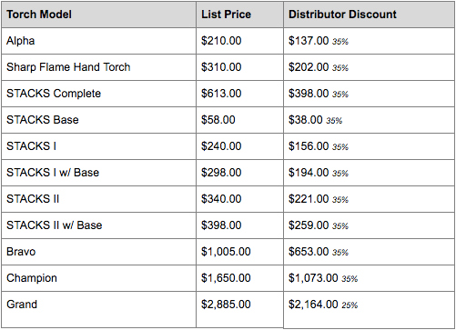Screen dimensions: 456x330
Task: Click the $2,164.00 Grand distributor price
Action: click(313, 305)
